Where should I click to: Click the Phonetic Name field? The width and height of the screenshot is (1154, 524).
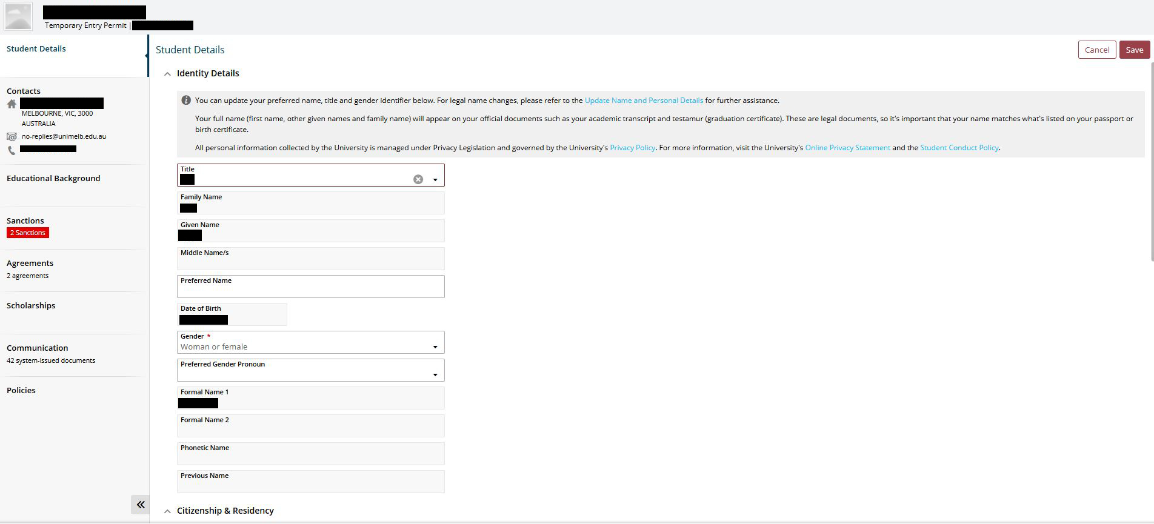click(310, 454)
